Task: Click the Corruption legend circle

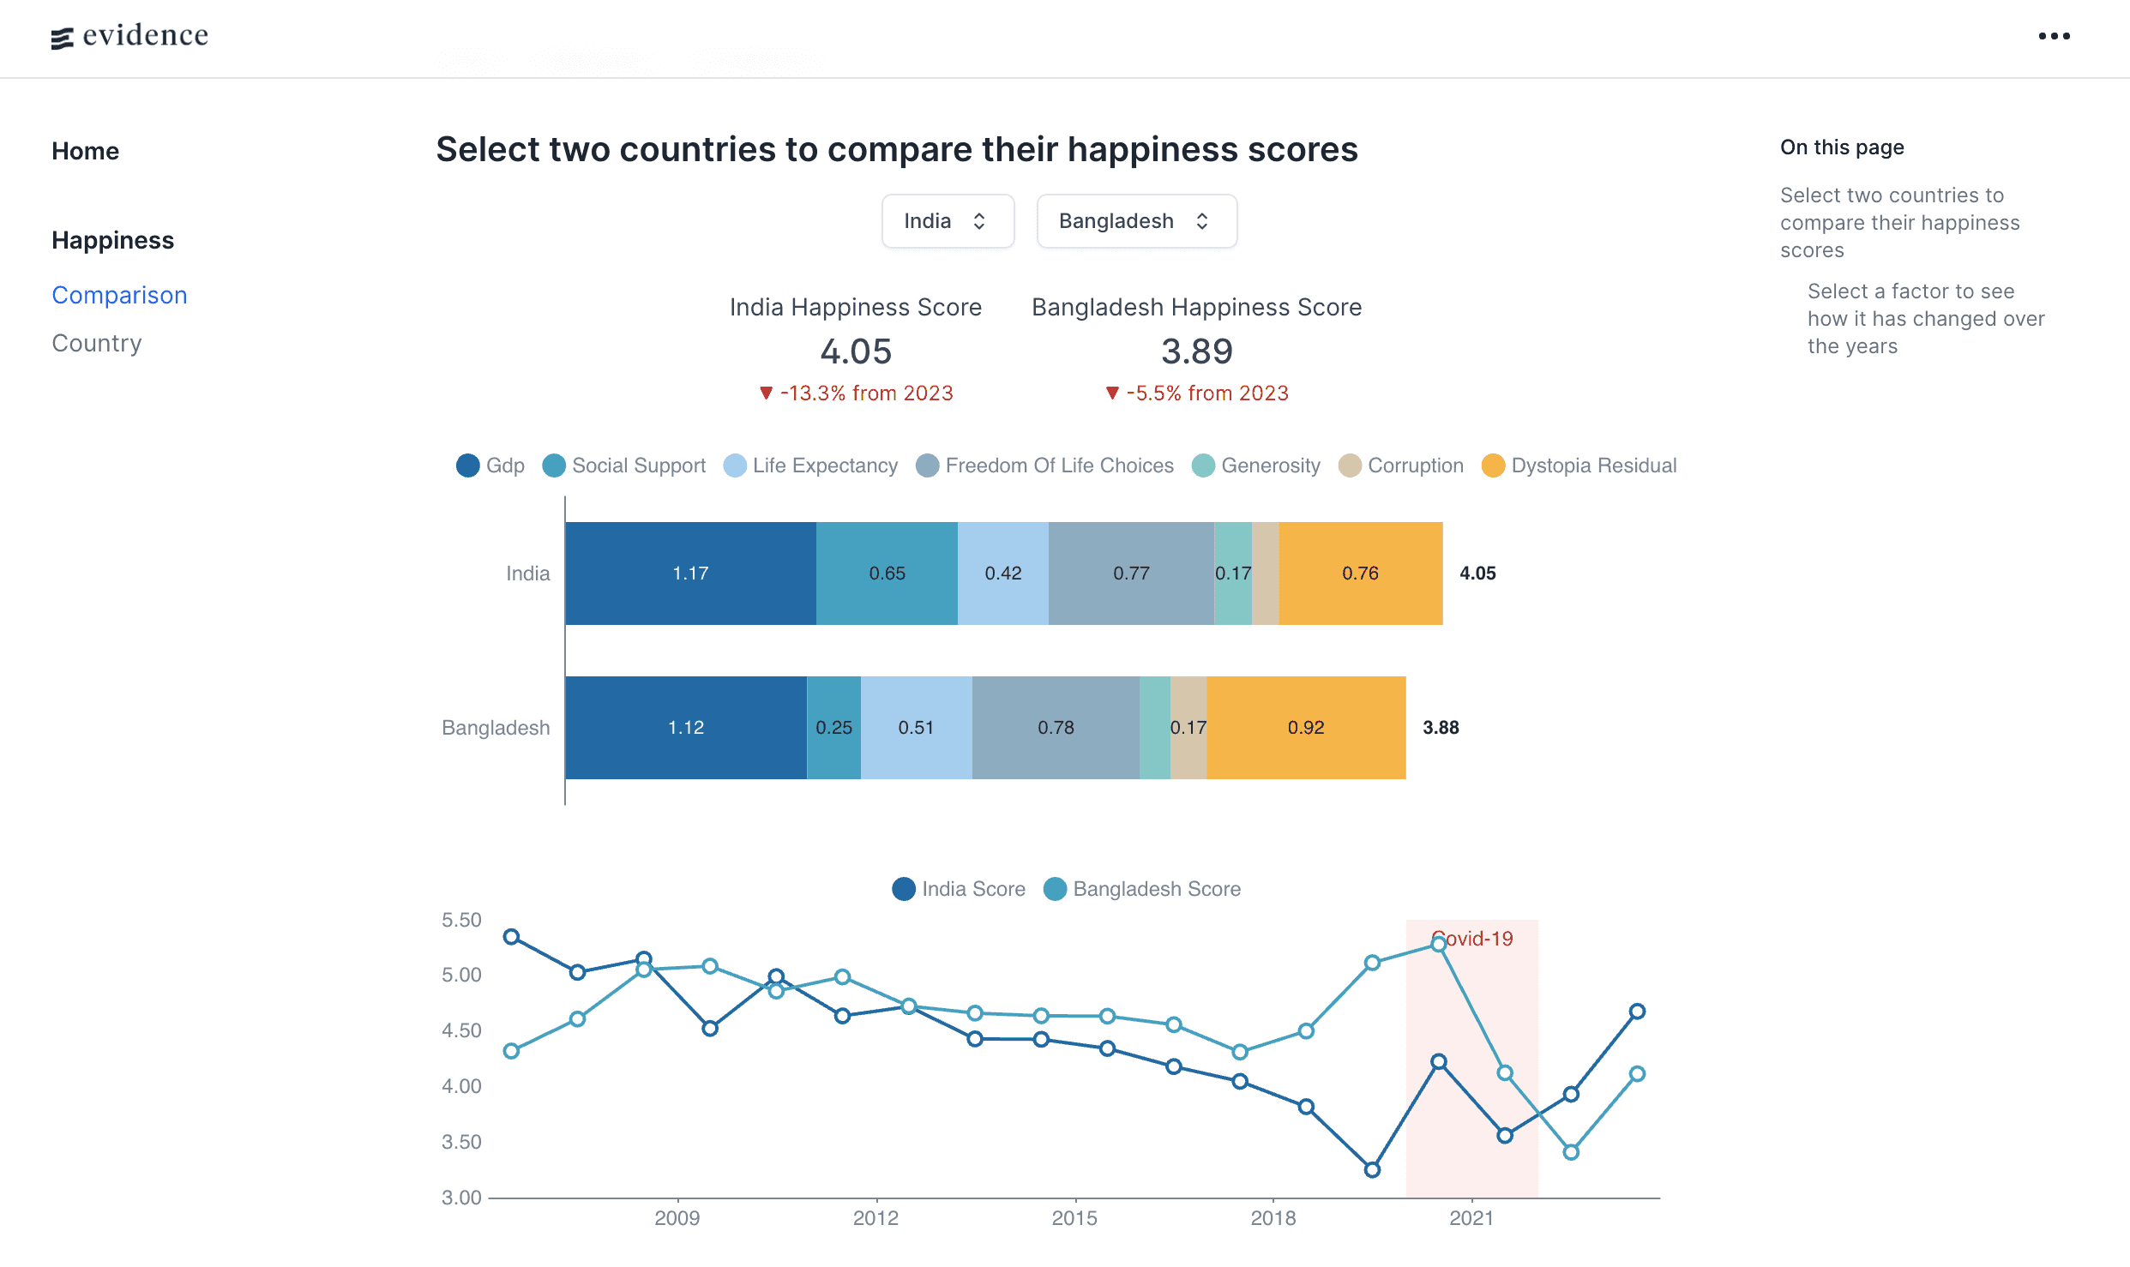Action: 1350,465
